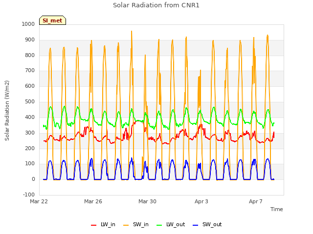The image size is (313, 234).
Task: Click the Apr 3 x-axis label
Action: [x=201, y=201]
